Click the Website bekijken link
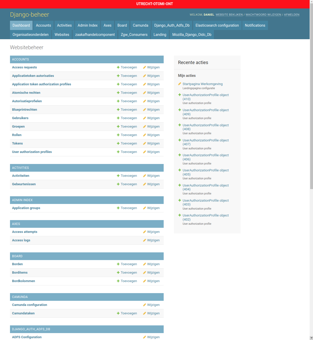Viewport: 313px width, 340px height. 229,15
